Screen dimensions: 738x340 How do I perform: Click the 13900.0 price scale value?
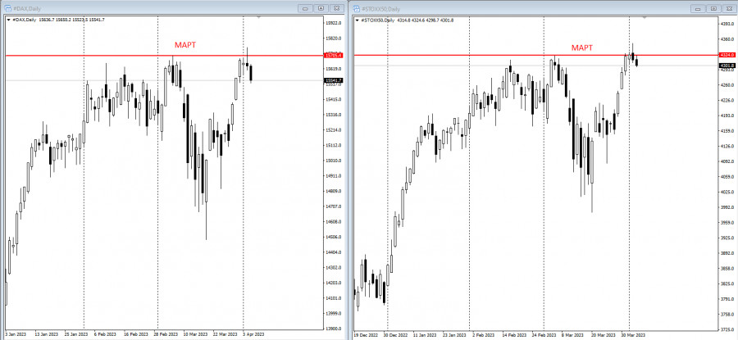333,329
